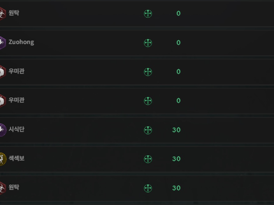Click the yellow deer emblem beside 섹섹보

click(3, 159)
